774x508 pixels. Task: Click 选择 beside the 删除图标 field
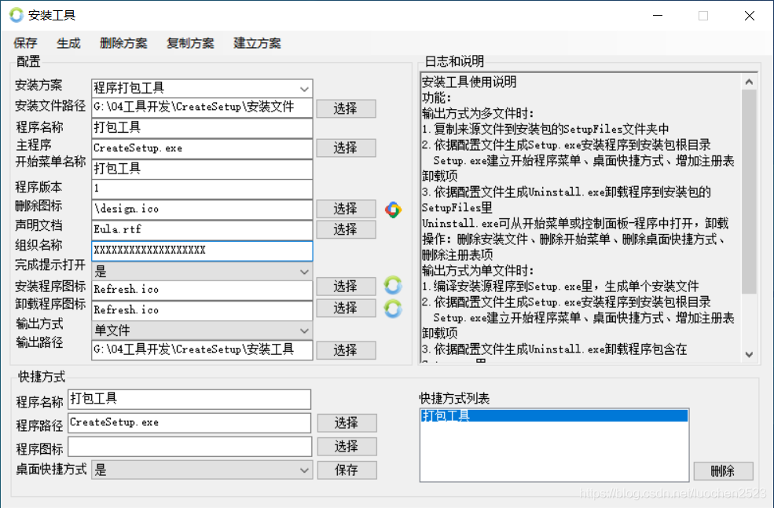point(347,209)
